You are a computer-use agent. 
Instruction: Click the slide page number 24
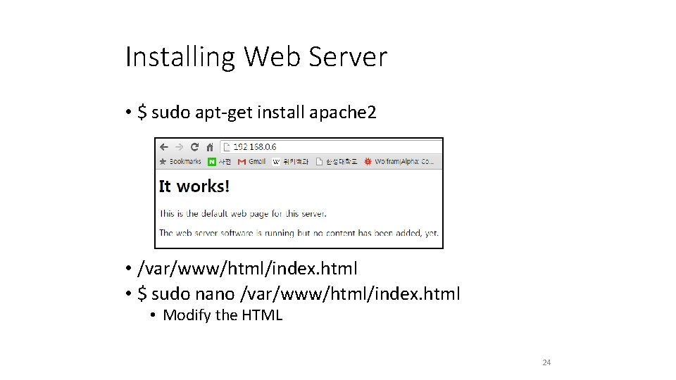(546, 362)
